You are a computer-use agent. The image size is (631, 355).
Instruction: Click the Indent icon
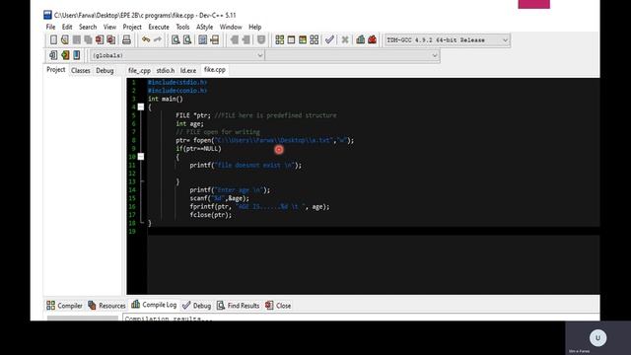coord(235,39)
